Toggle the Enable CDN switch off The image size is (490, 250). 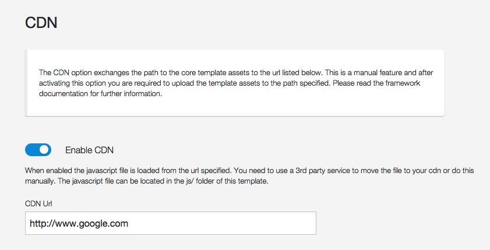38,150
